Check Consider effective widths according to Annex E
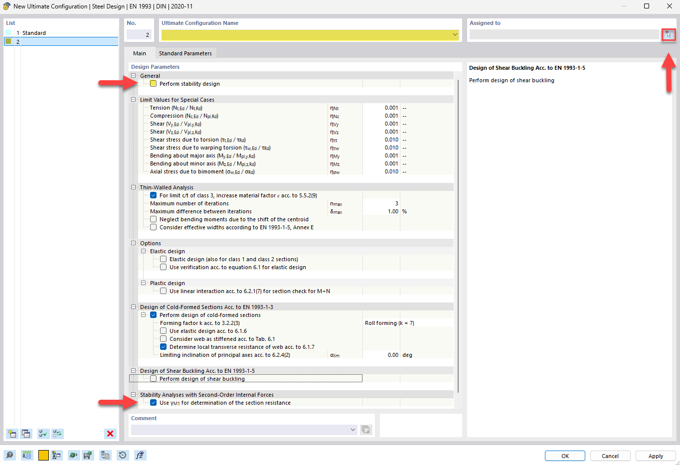680x465 pixels. point(153,227)
